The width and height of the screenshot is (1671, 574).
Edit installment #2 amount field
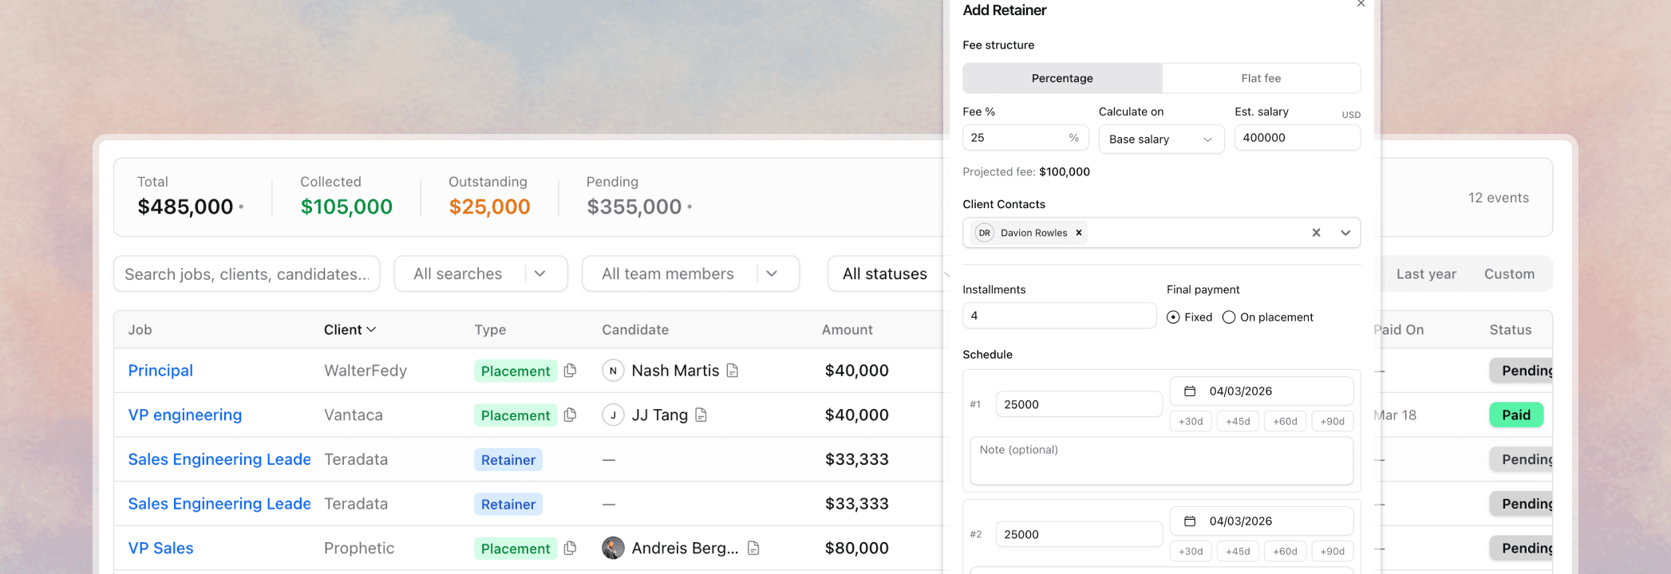pyautogui.click(x=1079, y=534)
